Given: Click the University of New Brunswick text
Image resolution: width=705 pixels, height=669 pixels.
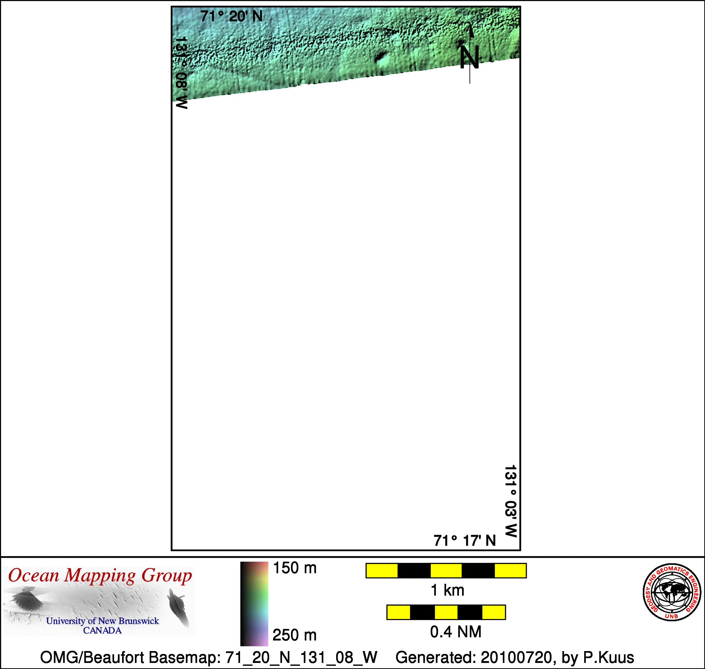Looking at the screenshot, I should click(x=102, y=621).
